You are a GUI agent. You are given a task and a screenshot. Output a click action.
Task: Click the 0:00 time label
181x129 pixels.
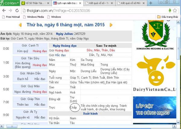[6, 49]
